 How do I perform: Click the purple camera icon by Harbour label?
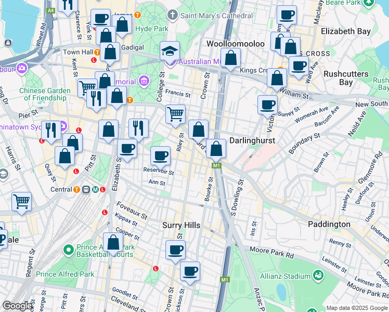[x=22, y=69]
